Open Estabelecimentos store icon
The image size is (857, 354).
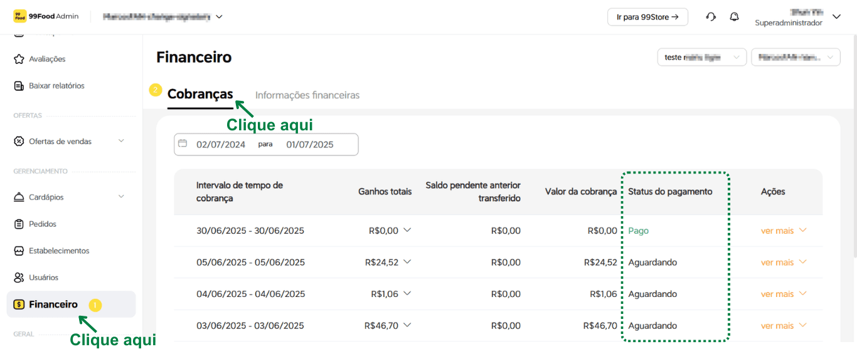pos(19,251)
